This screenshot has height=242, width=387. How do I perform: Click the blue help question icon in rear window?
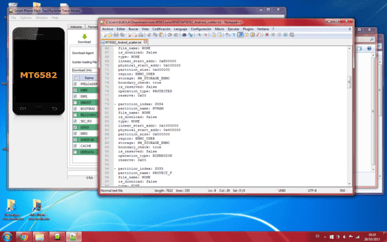pyautogui.click(x=369, y=48)
